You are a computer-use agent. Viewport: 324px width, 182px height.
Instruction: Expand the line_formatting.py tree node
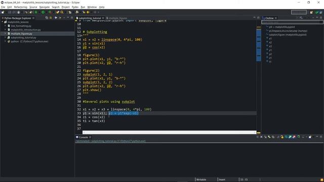pos(5,26)
